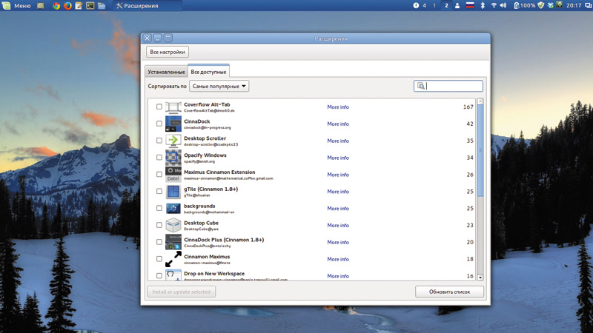The width and height of the screenshot is (593, 333).
Task: Click the show desktop icon in panel
Action: coord(41,6)
